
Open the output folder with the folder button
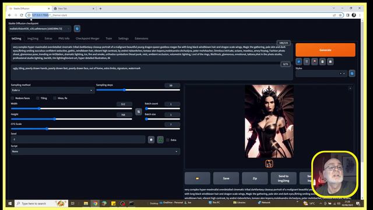[197, 178]
